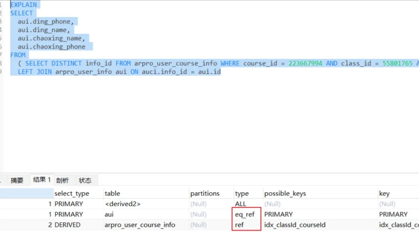
Task: Click arpro_user_info in the join clause
Action: pos(84,72)
